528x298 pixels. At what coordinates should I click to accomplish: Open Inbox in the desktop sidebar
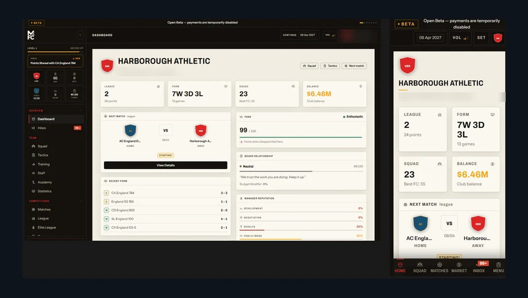56,128
